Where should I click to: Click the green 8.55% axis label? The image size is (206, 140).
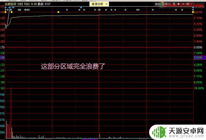[x=198, y=82]
